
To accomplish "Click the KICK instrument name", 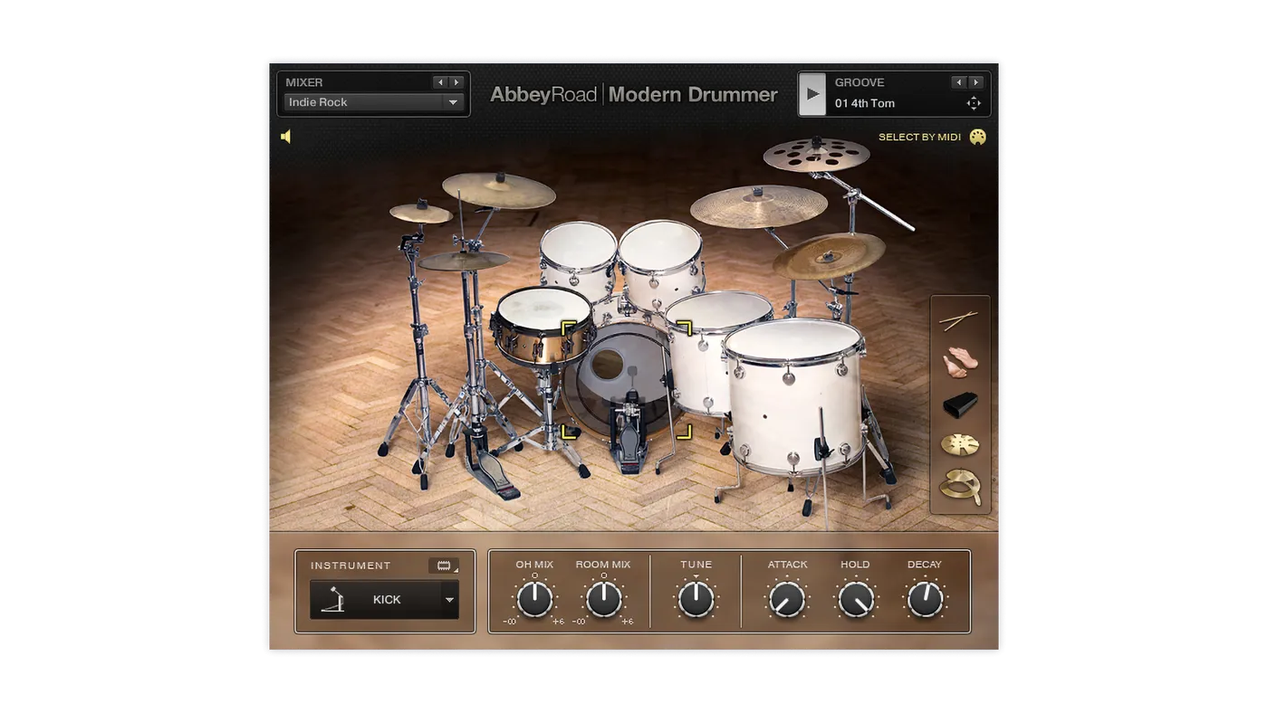I will [387, 600].
